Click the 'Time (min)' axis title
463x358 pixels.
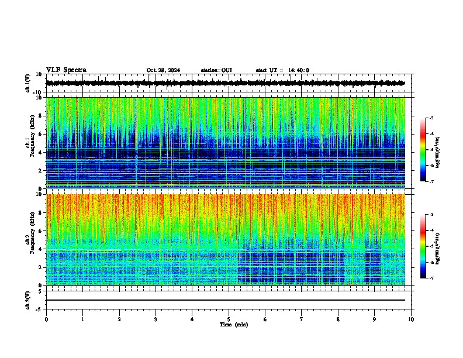tap(234, 325)
